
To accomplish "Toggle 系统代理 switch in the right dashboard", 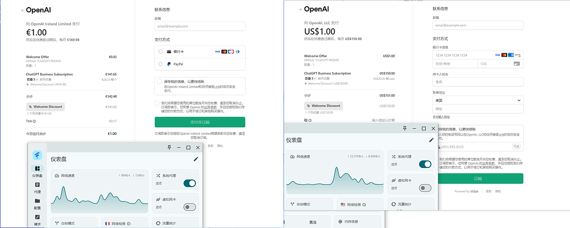I will click(x=425, y=164).
